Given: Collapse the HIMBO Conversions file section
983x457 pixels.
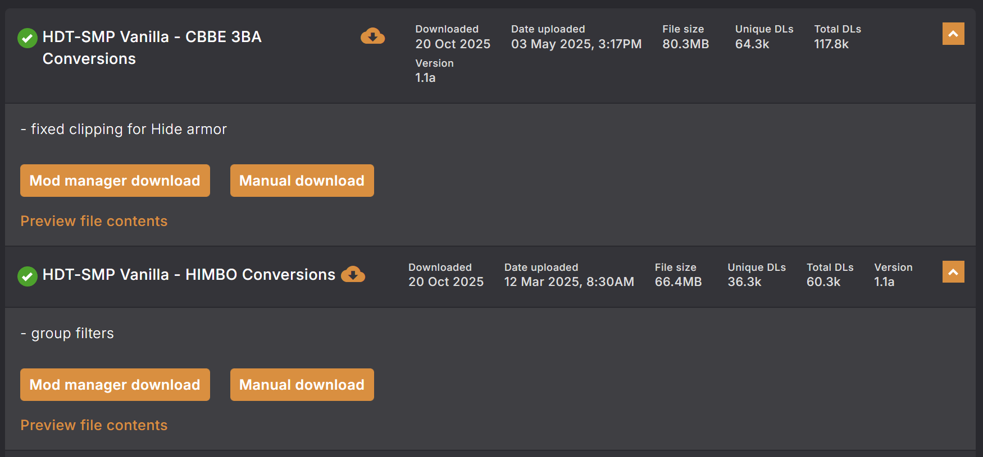Looking at the screenshot, I should 953,272.
